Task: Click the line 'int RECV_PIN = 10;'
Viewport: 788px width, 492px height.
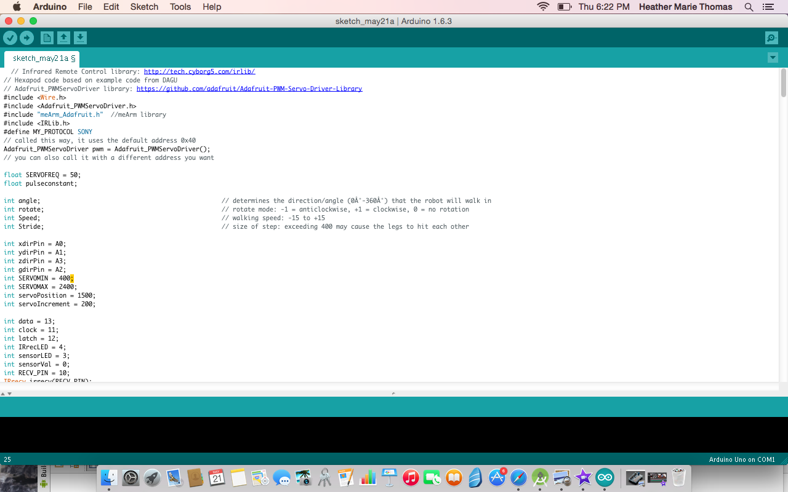Action: pyautogui.click(x=36, y=373)
